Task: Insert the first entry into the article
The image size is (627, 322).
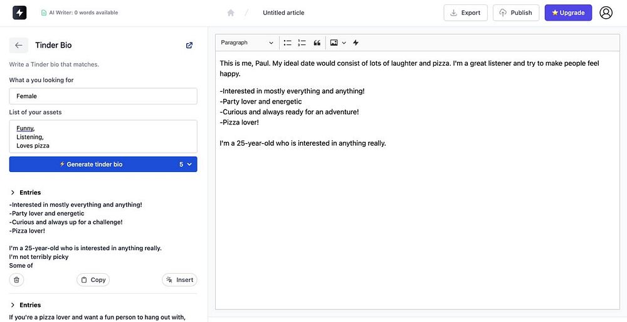Action: 179,279
